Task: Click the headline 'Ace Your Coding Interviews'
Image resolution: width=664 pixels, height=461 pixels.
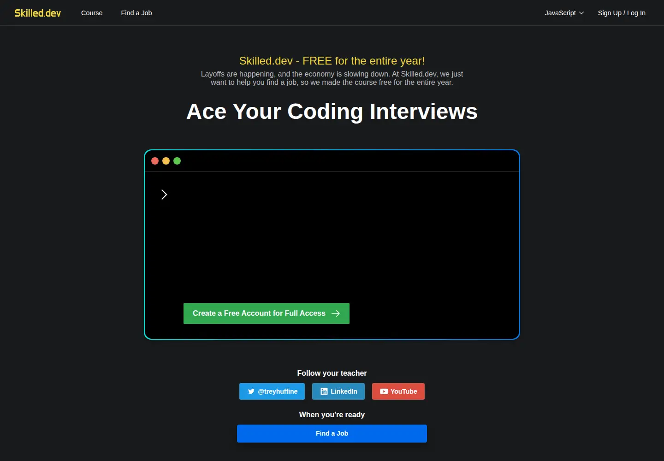Action: tap(332, 112)
